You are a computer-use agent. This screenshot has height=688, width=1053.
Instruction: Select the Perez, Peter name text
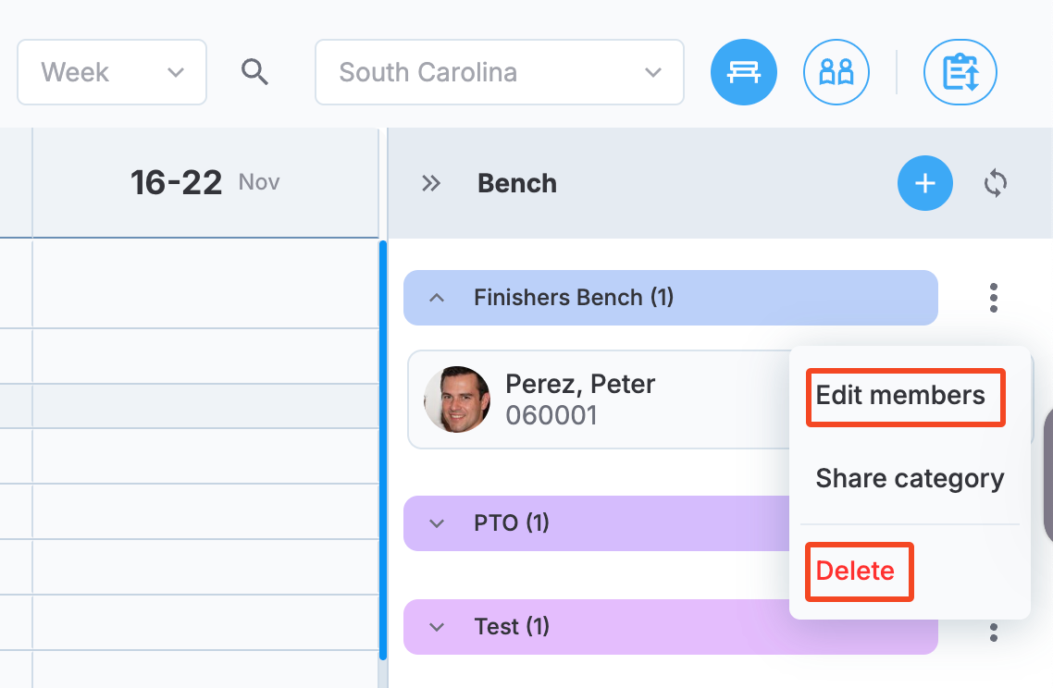[x=579, y=384]
